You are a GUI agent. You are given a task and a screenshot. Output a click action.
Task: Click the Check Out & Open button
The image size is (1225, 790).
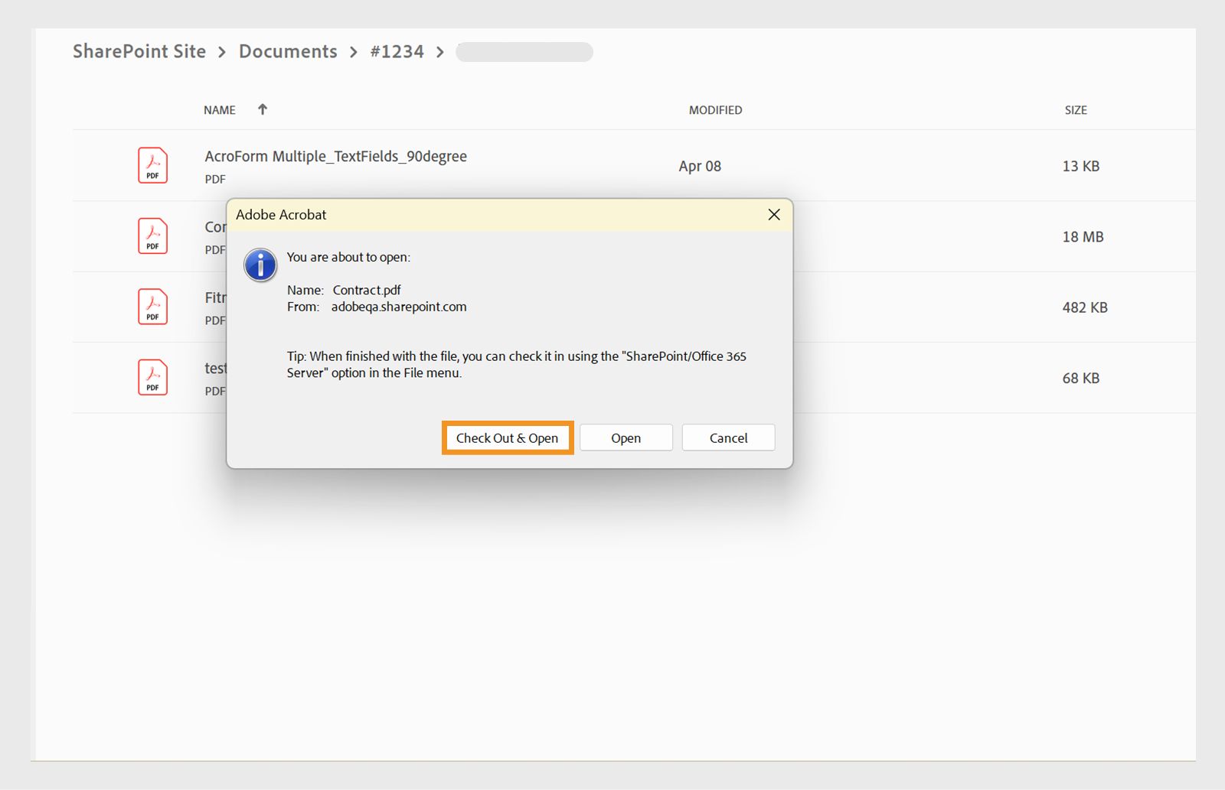click(507, 437)
